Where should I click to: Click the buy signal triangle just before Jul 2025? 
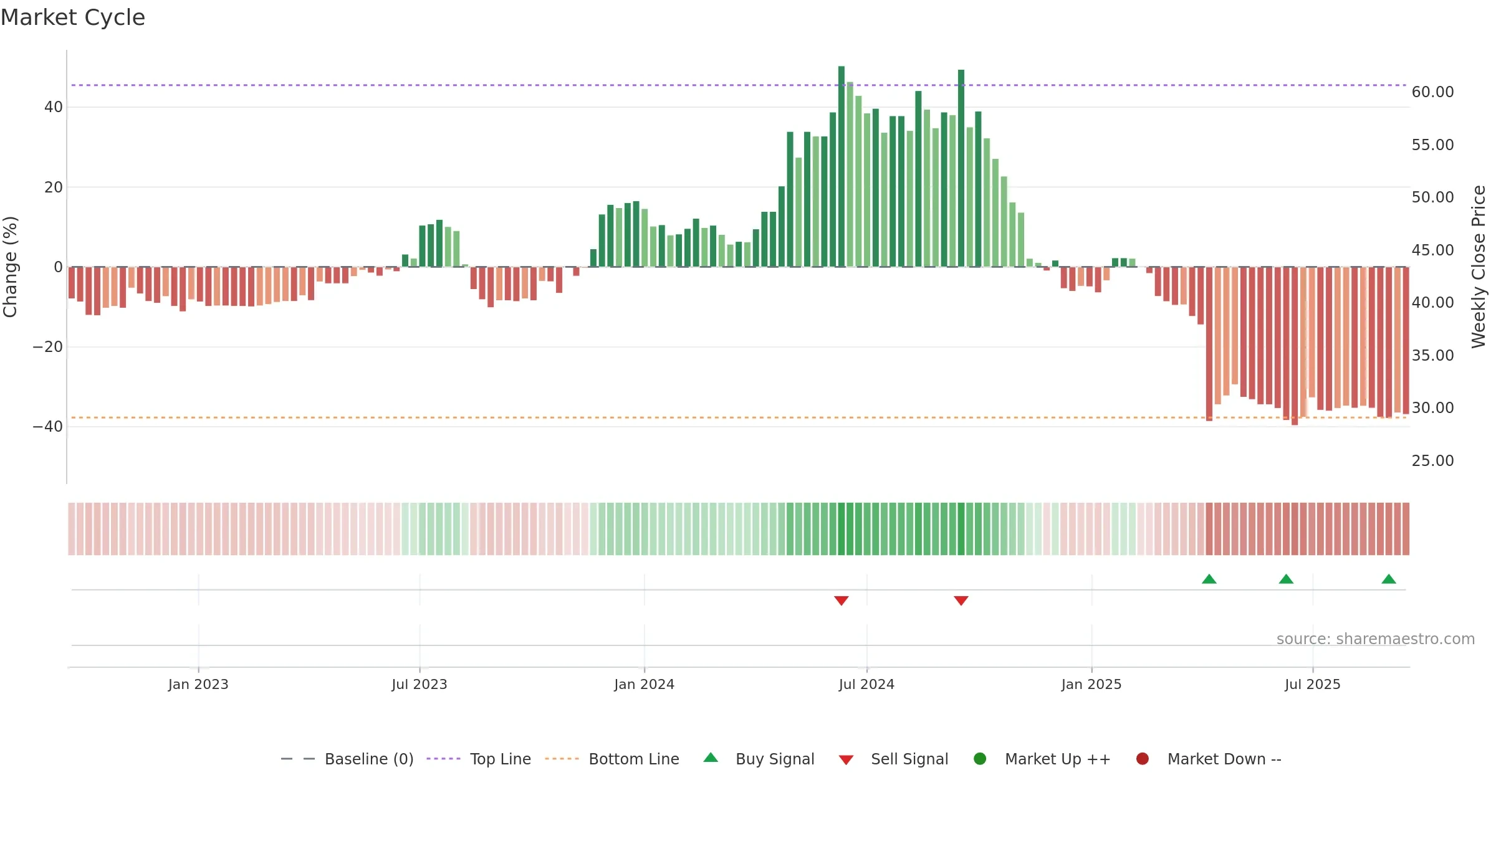pyautogui.click(x=1286, y=579)
